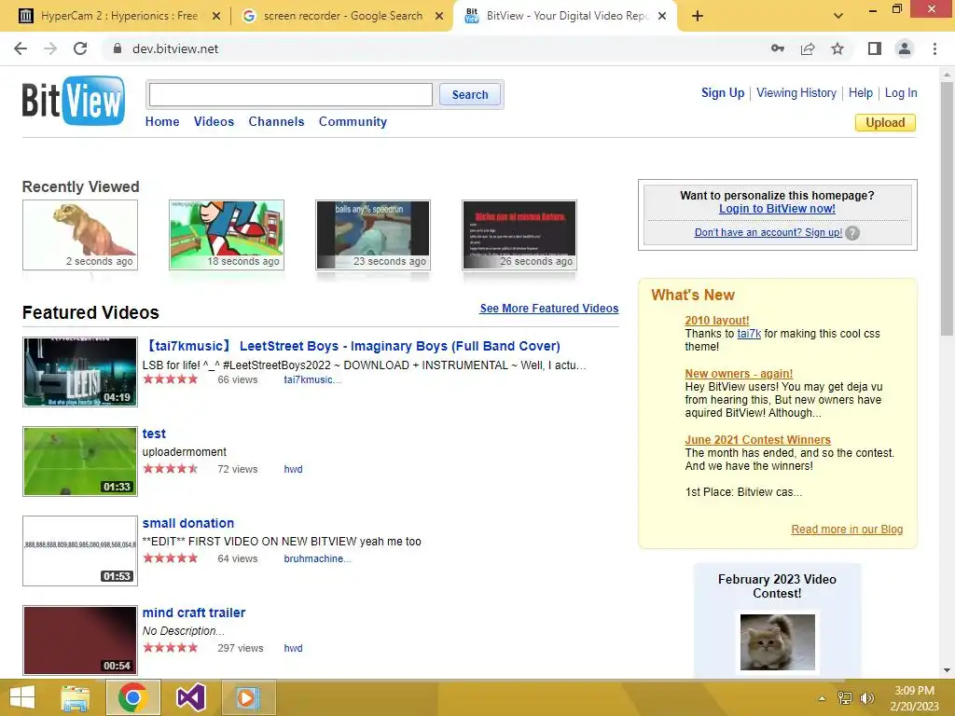955x716 pixels.
Task: Click the BitView search input field
Action: pyautogui.click(x=291, y=95)
